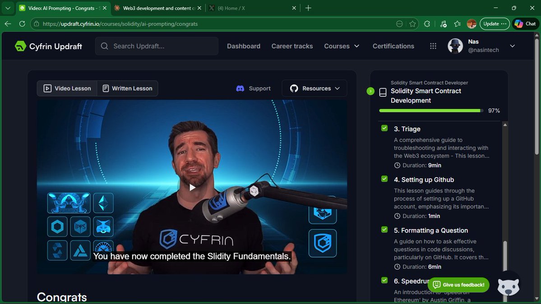Image resolution: width=541 pixels, height=304 pixels.
Task: Click the course book icon in sidebar
Action: pyautogui.click(x=383, y=92)
